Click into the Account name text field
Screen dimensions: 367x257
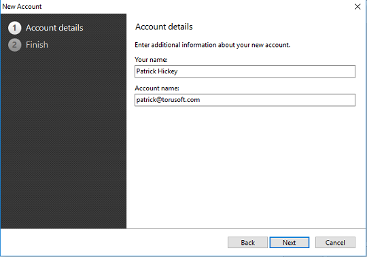point(245,100)
